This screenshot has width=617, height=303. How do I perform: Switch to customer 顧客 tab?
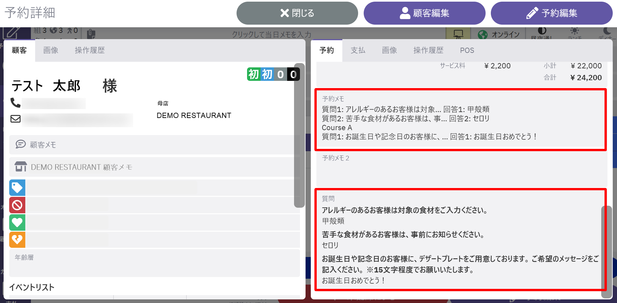pyautogui.click(x=19, y=50)
